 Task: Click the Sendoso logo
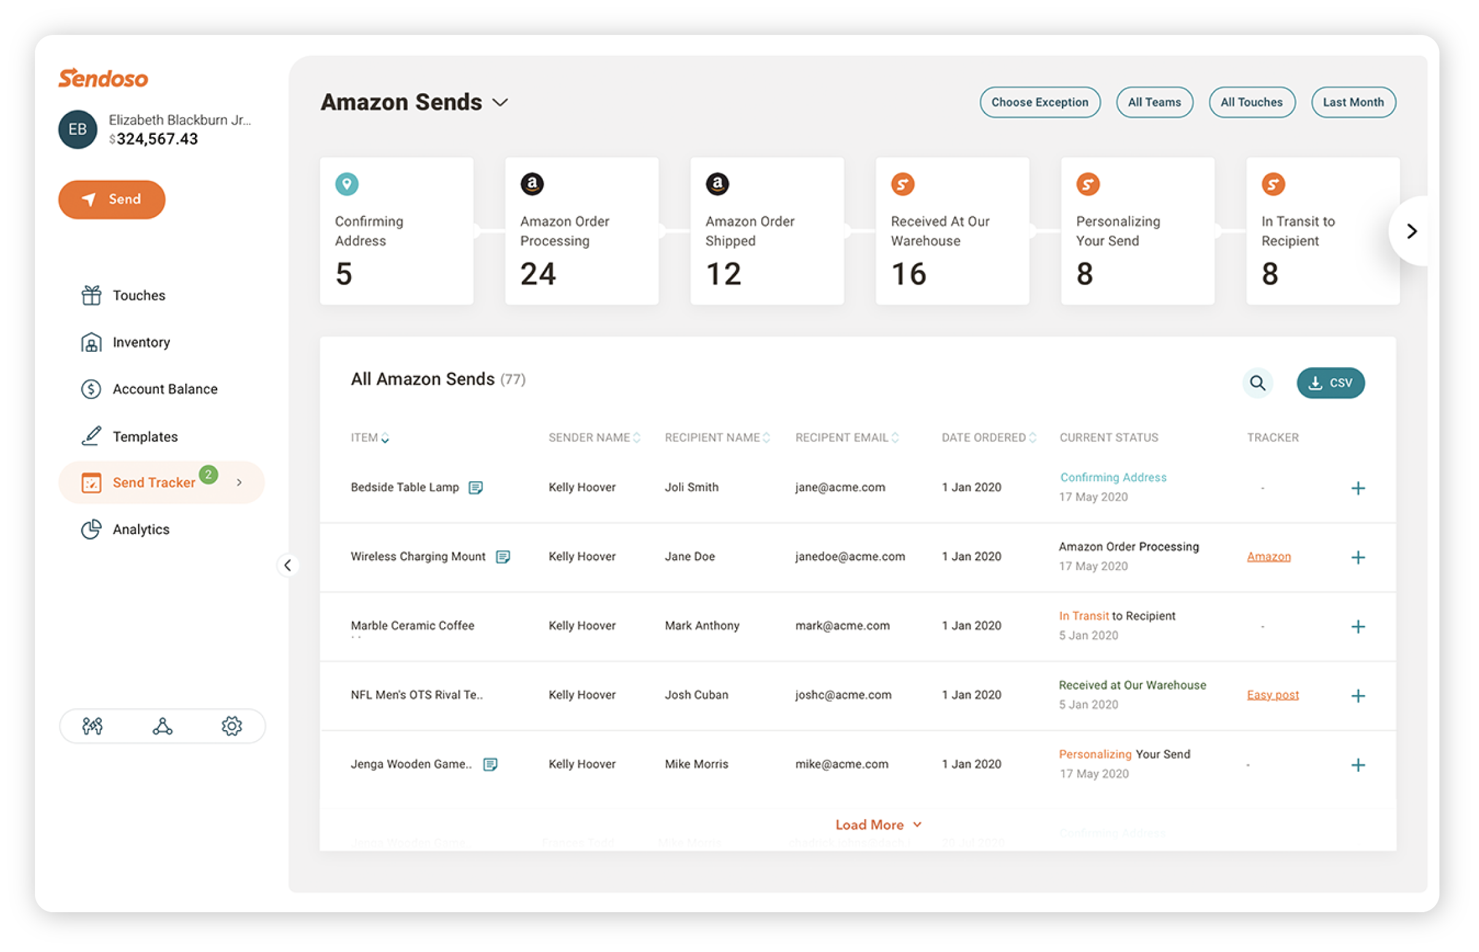tap(103, 78)
